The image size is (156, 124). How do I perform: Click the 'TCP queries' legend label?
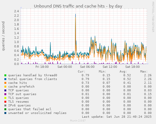point(19,90)
